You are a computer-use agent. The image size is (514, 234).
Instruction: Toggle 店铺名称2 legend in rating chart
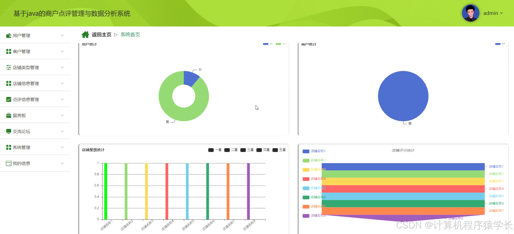[x=314, y=160]
